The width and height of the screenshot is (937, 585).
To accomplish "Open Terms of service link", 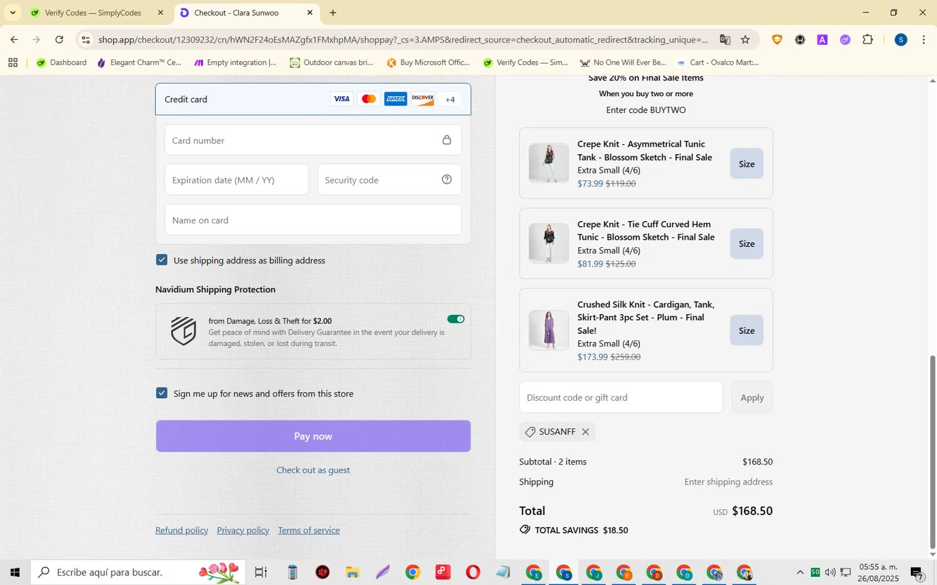I will [309, 530].
